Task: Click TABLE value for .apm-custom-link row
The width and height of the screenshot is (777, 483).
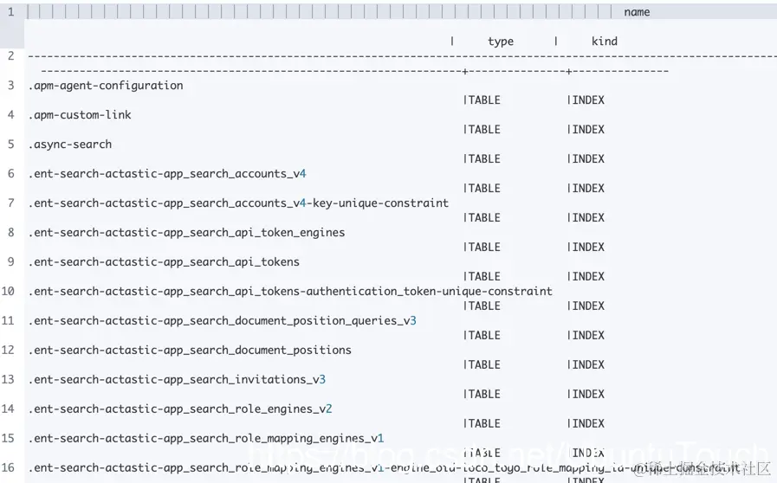Action: point(484,130)
